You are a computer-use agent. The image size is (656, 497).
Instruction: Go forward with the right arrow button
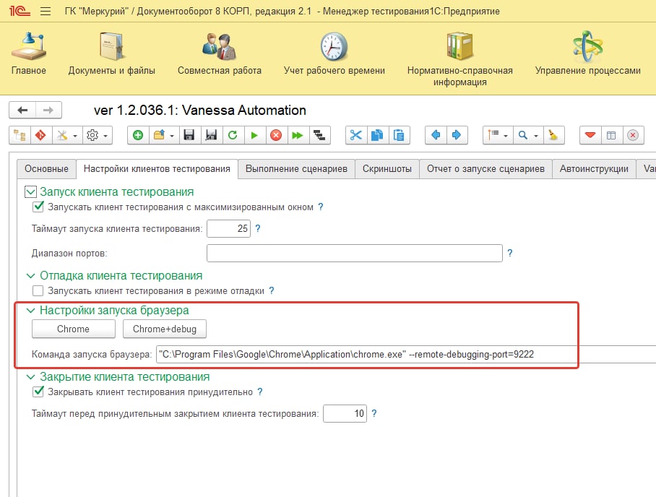coord(48,110)
